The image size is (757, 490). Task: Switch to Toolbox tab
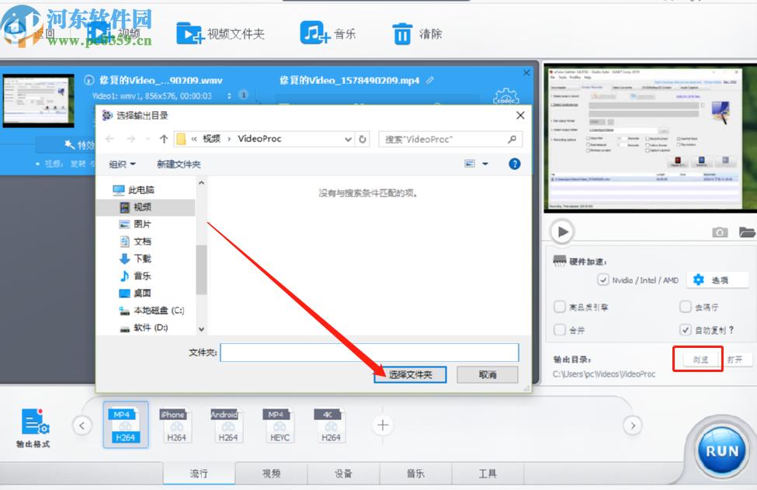tap(488, 474)
